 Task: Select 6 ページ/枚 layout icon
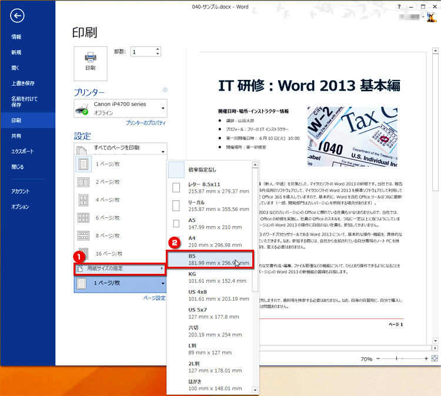[x=83, y=218]
